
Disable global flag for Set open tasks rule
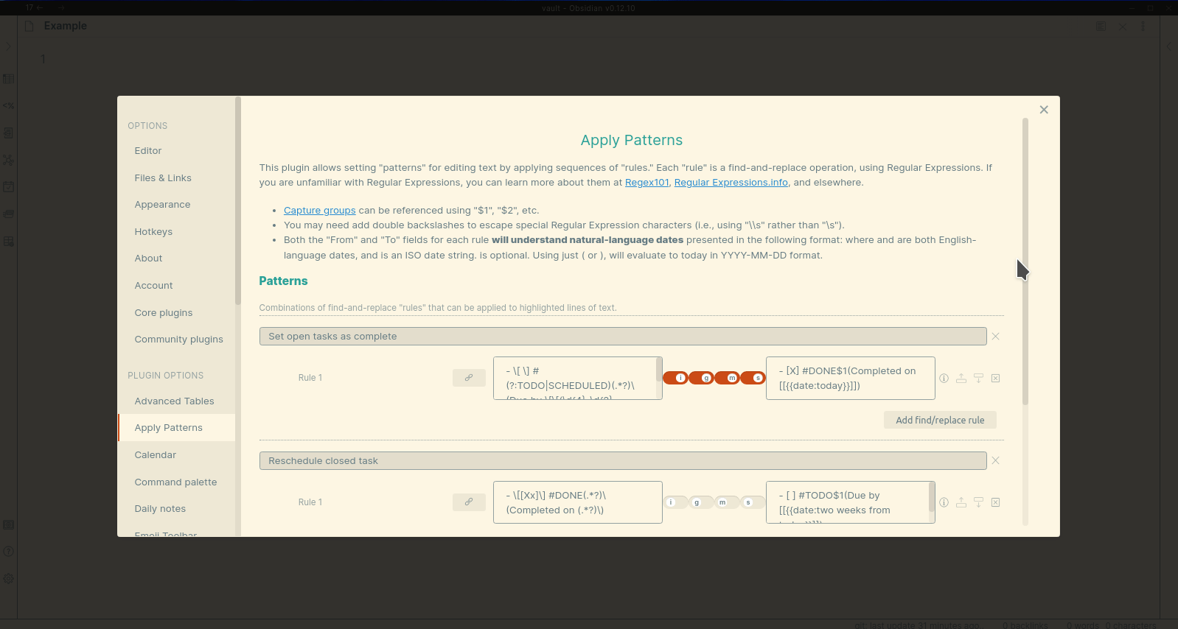[701, 378]
